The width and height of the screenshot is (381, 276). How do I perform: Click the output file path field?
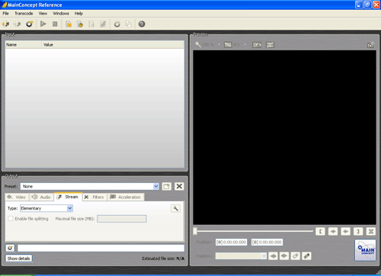101,248
